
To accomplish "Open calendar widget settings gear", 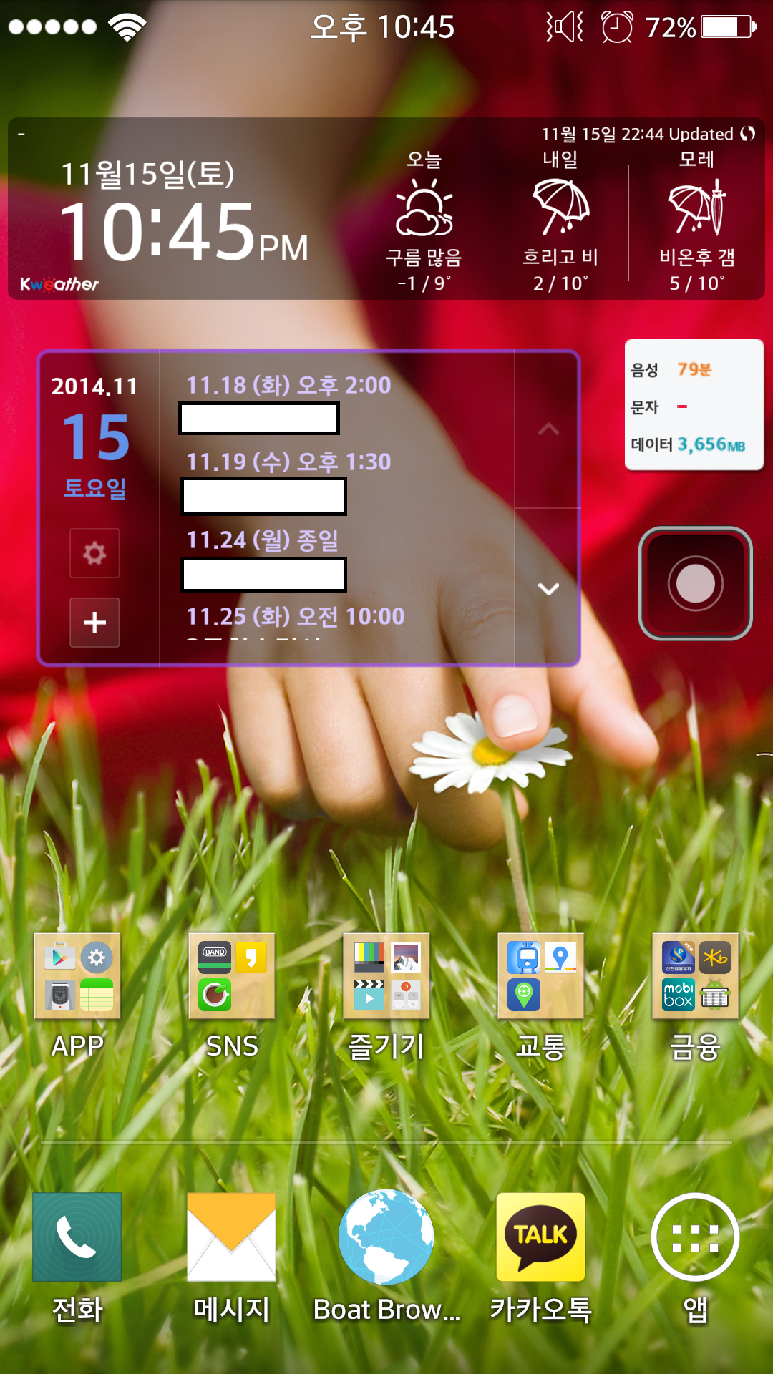I will (94, 553).
